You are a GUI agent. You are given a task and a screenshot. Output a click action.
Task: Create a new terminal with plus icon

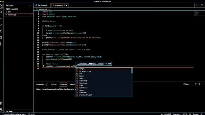click(x=191, y=84)
